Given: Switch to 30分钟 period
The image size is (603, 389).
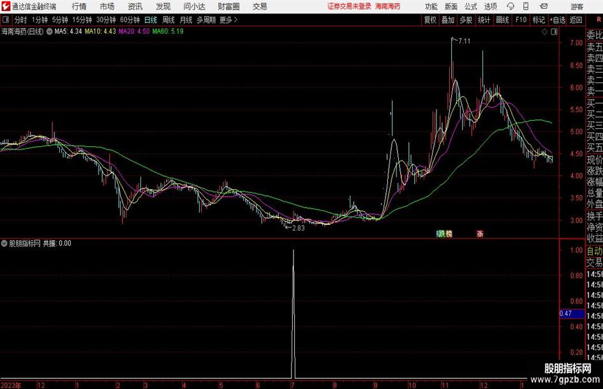Looking at the screenshot, I should coord(106,20).
